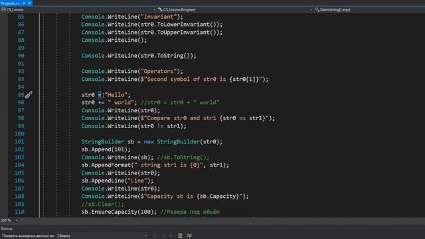Click the clear all output icon
Screen dimensions: 425x239
(180, 236)
